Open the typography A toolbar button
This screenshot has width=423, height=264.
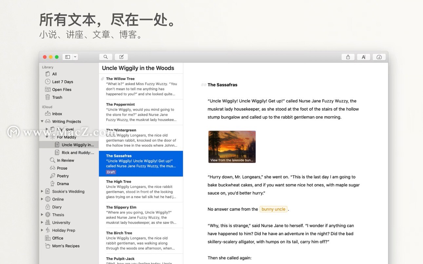[363, 57]
